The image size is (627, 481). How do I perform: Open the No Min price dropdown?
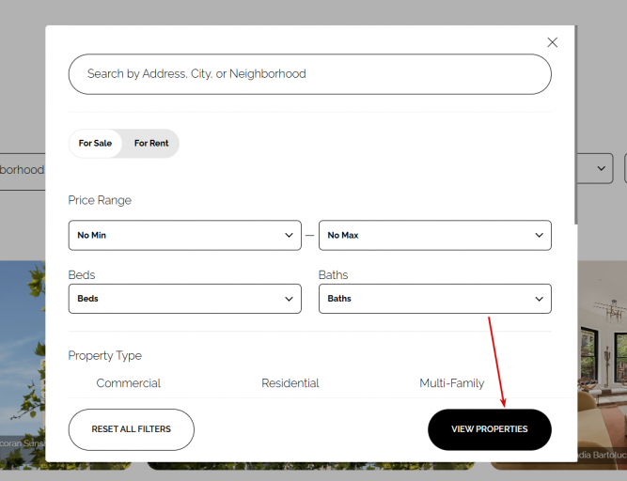(x=184, y=235)
